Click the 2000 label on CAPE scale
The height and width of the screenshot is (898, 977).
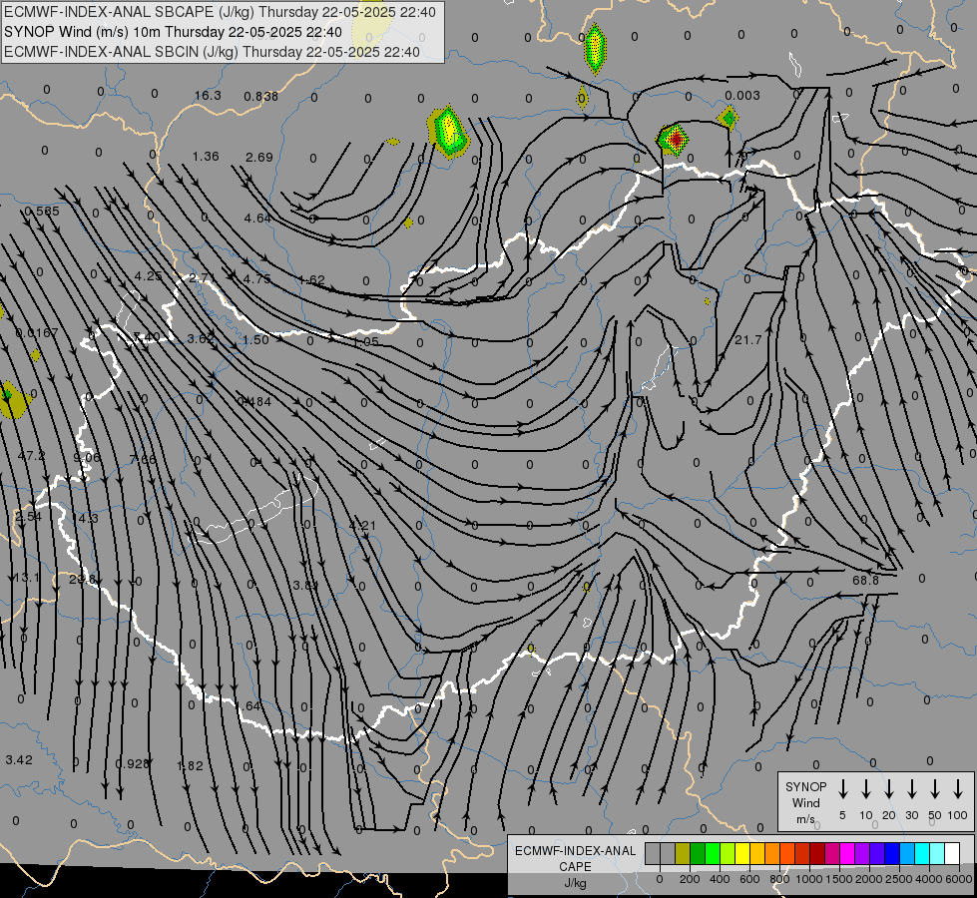point(868,879)
